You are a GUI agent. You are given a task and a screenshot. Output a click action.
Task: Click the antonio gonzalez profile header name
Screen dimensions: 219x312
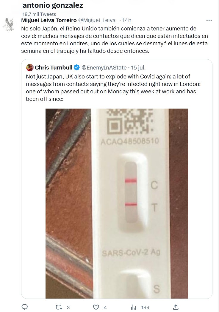tap(53, 5)
